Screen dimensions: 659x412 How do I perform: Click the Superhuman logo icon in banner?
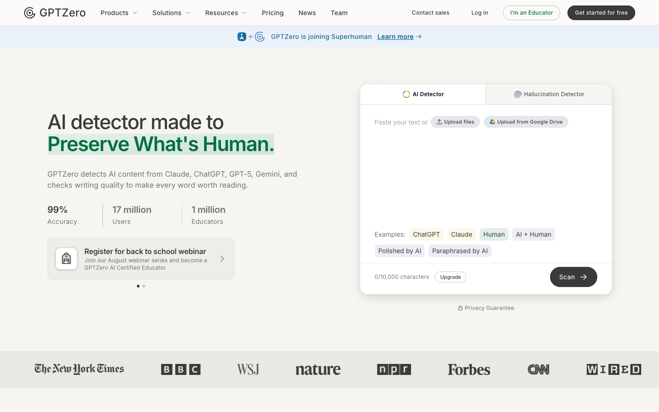pyautogui.click(x=242, y=37)
